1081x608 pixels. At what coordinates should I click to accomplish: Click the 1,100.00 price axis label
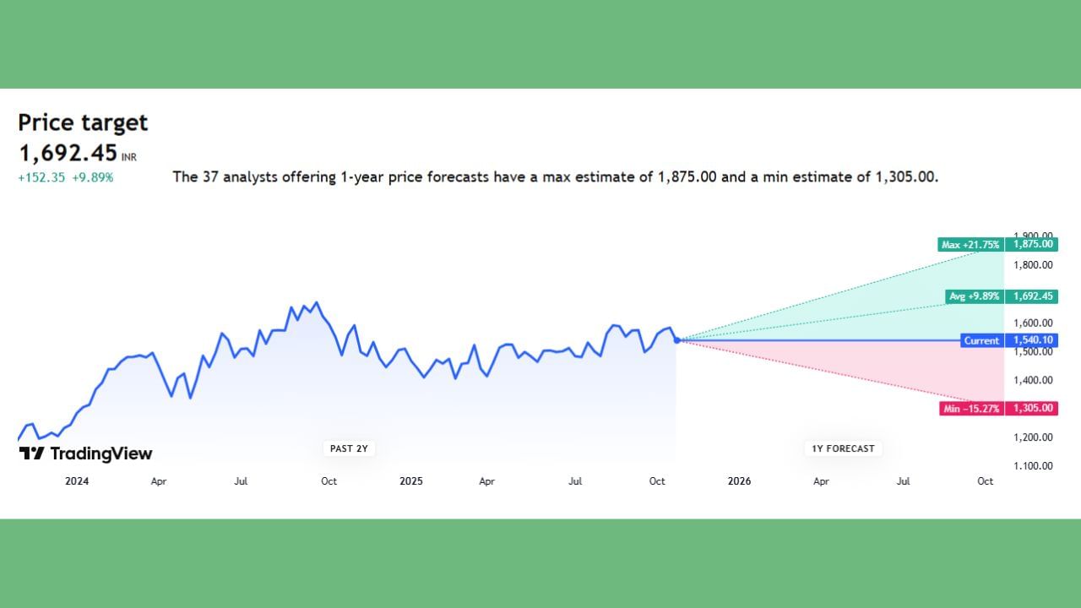(x=1032, y=466)
